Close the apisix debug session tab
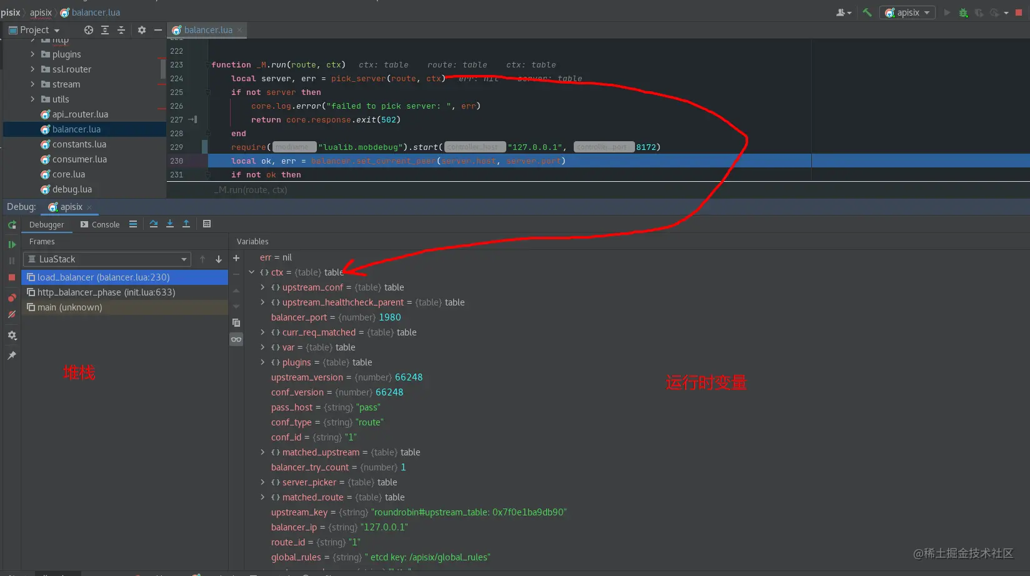Screen dimensions: 1030x576 [89, 207]
